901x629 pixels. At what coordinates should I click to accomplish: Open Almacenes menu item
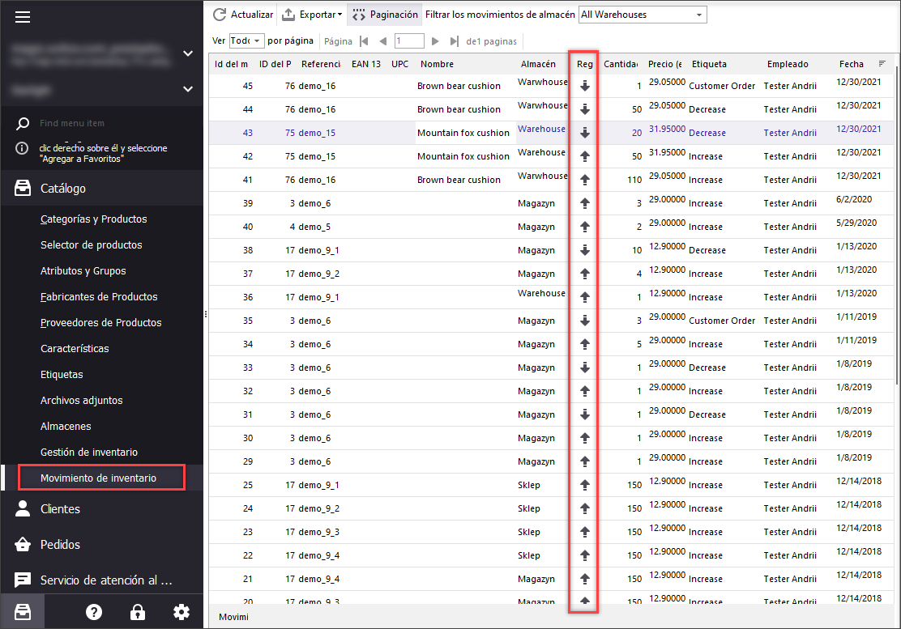pos(66,426)
